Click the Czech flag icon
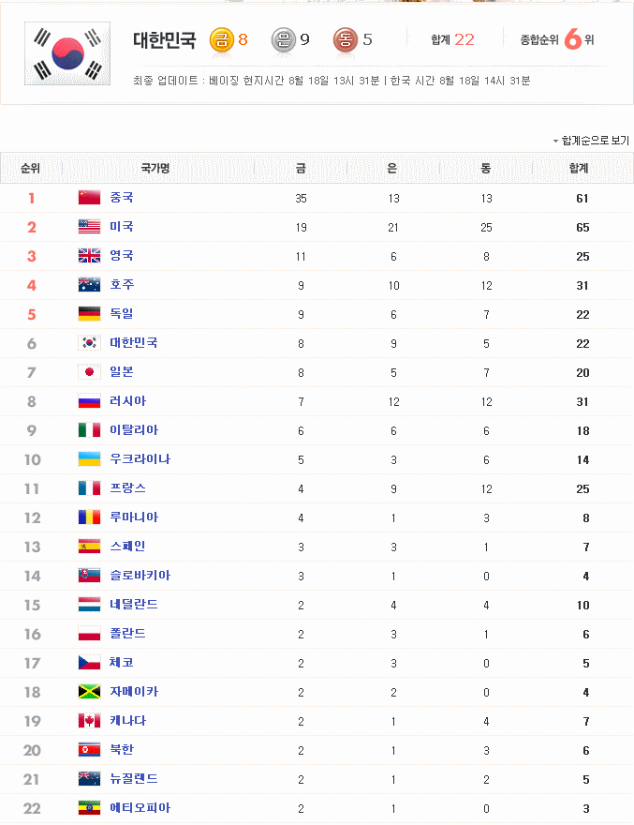Viewport: 634px width, 825px height. 89,663
